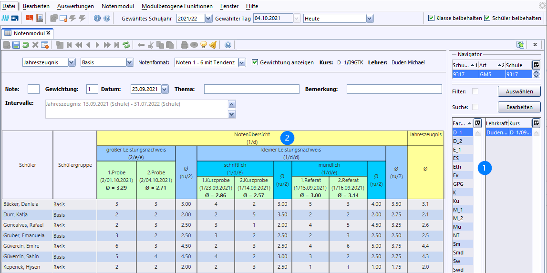Toggle the Klasse beibehalten checkbox
The image size is (547, 273).
tap(431, 18)
